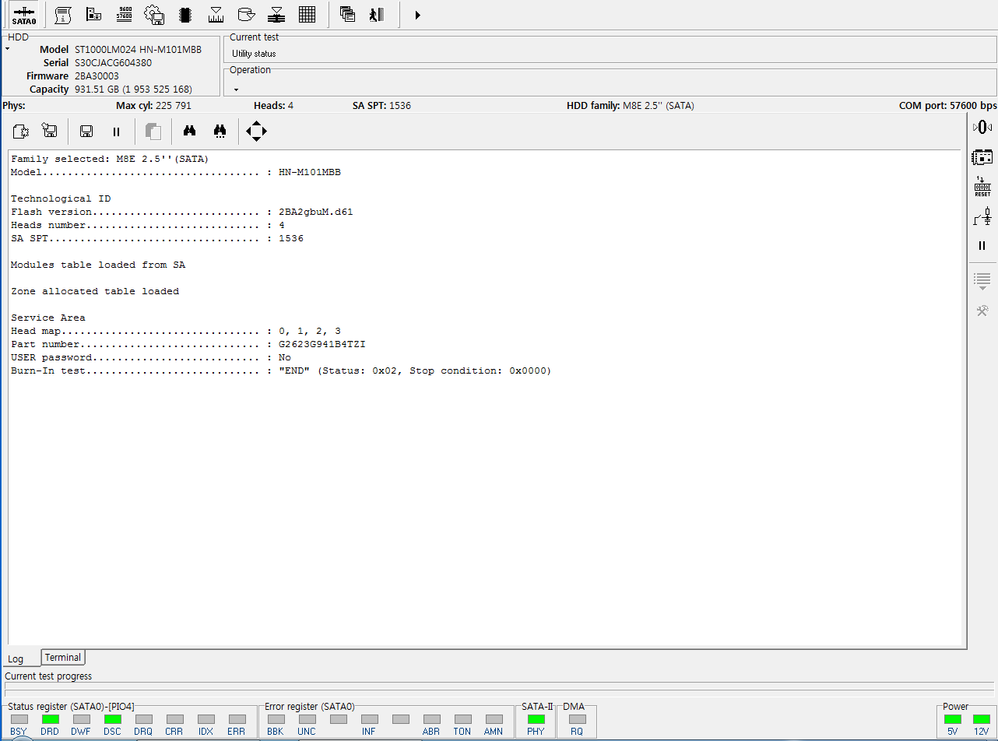Click the firmware value 2BA30003

pos(97,76)
